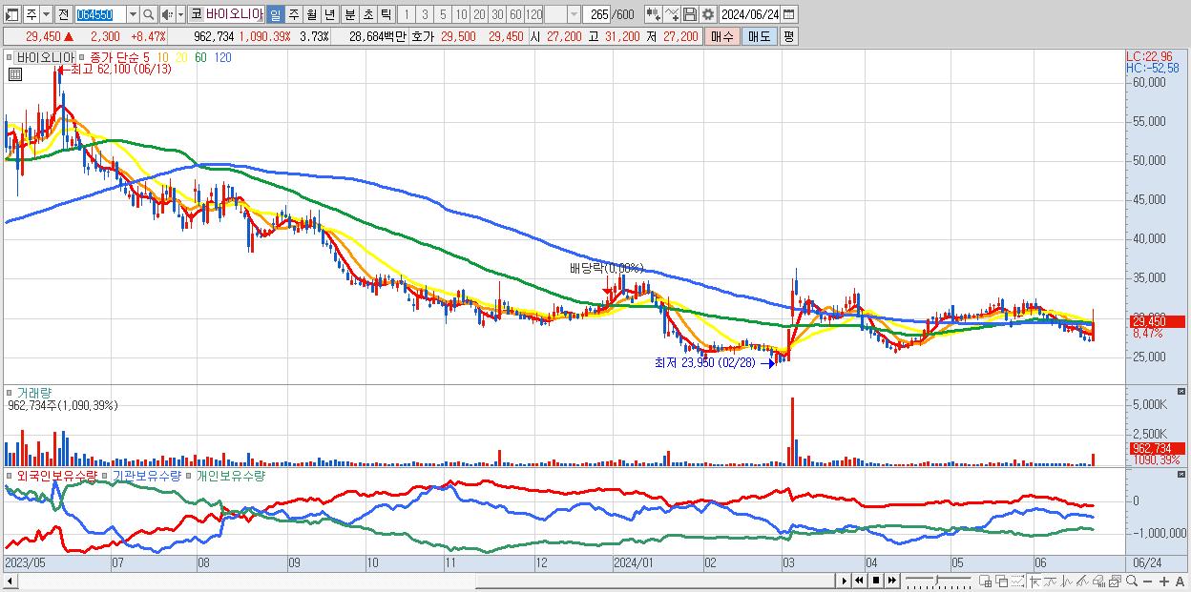Save chart settings with disk icon
The image size is (1191, 592).
[690, 15]
